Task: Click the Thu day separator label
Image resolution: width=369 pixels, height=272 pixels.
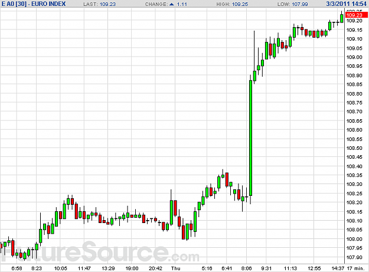Action: point(175,268)
